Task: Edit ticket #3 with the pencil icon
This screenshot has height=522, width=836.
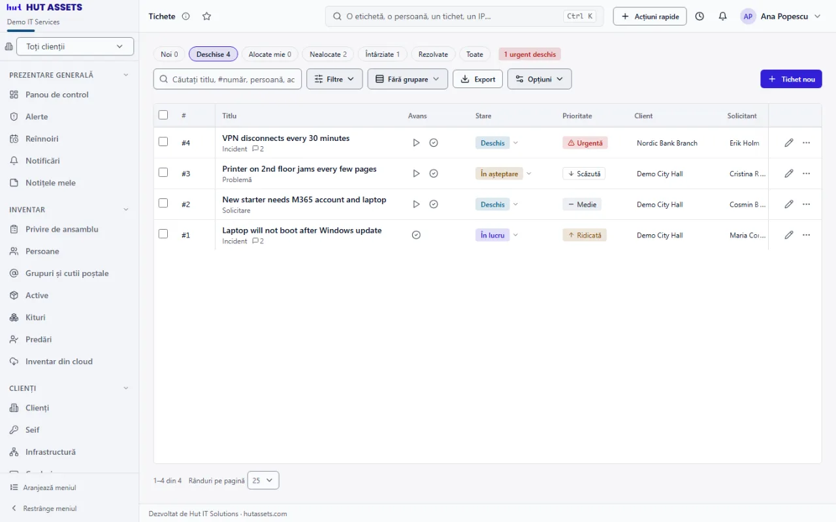Action: [789, 174]
